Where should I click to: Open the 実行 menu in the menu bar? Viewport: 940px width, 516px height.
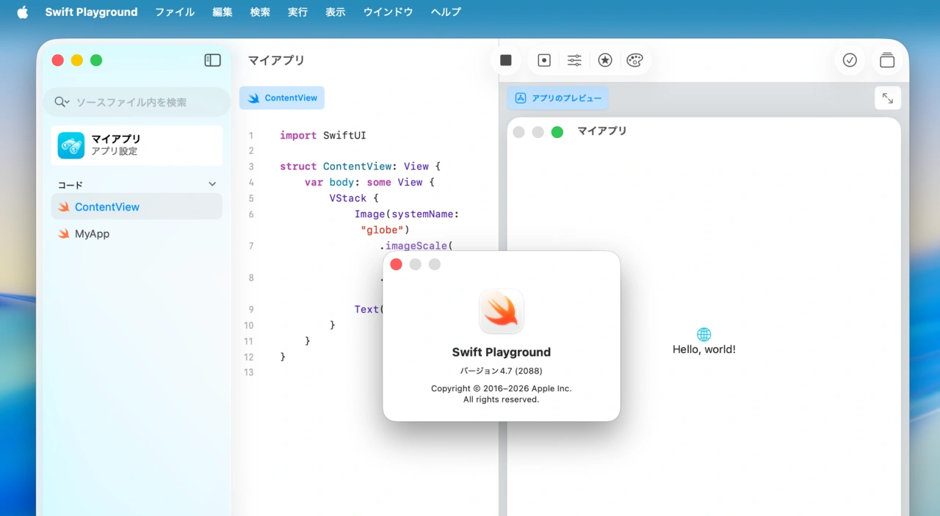pyautogui.click(x=297, y=12)
